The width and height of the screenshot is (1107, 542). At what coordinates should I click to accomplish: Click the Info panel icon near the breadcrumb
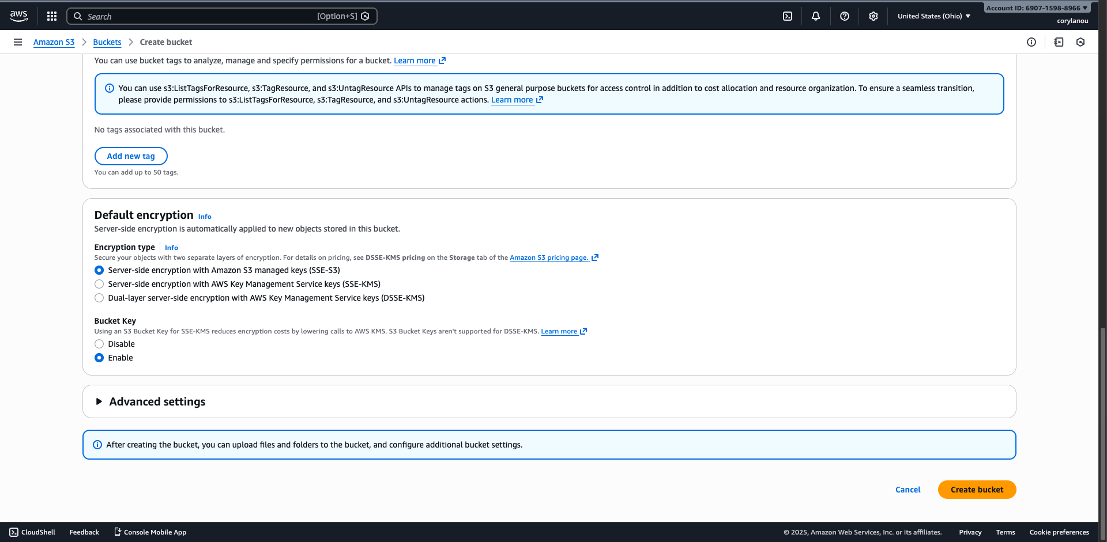point(1032,41)
